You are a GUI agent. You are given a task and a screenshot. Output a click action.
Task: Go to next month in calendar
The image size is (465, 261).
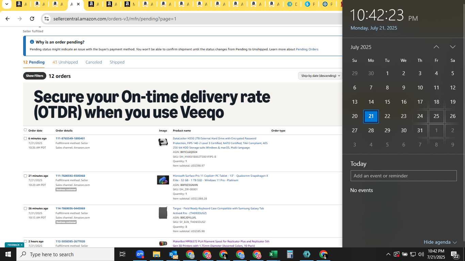(452, 47)
